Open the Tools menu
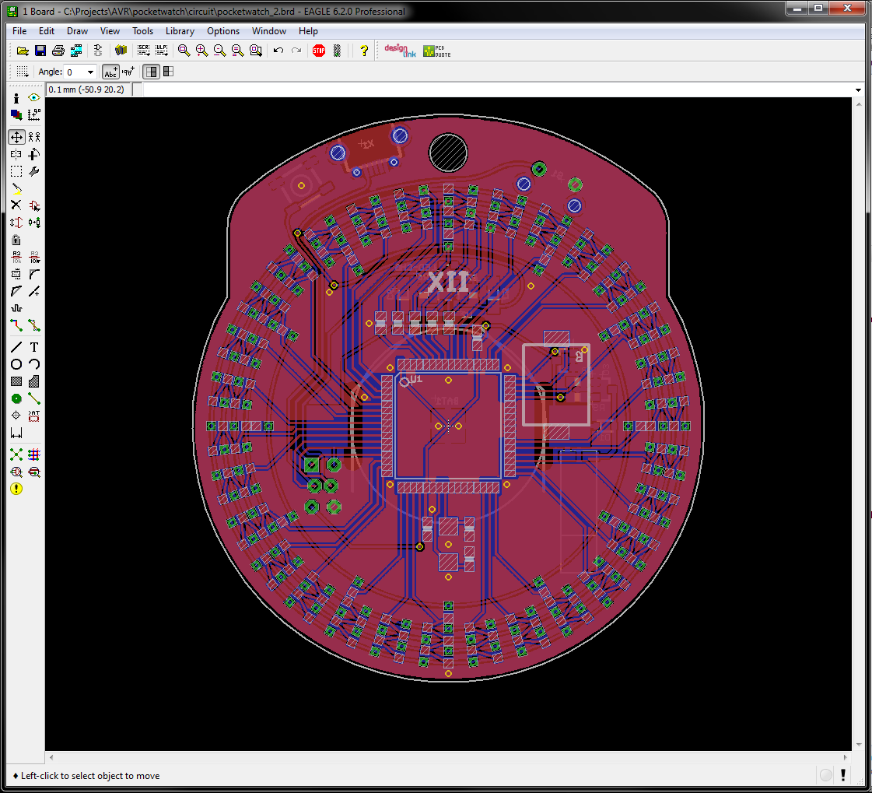This screenshot has width=872, height=793. (142, 31)
